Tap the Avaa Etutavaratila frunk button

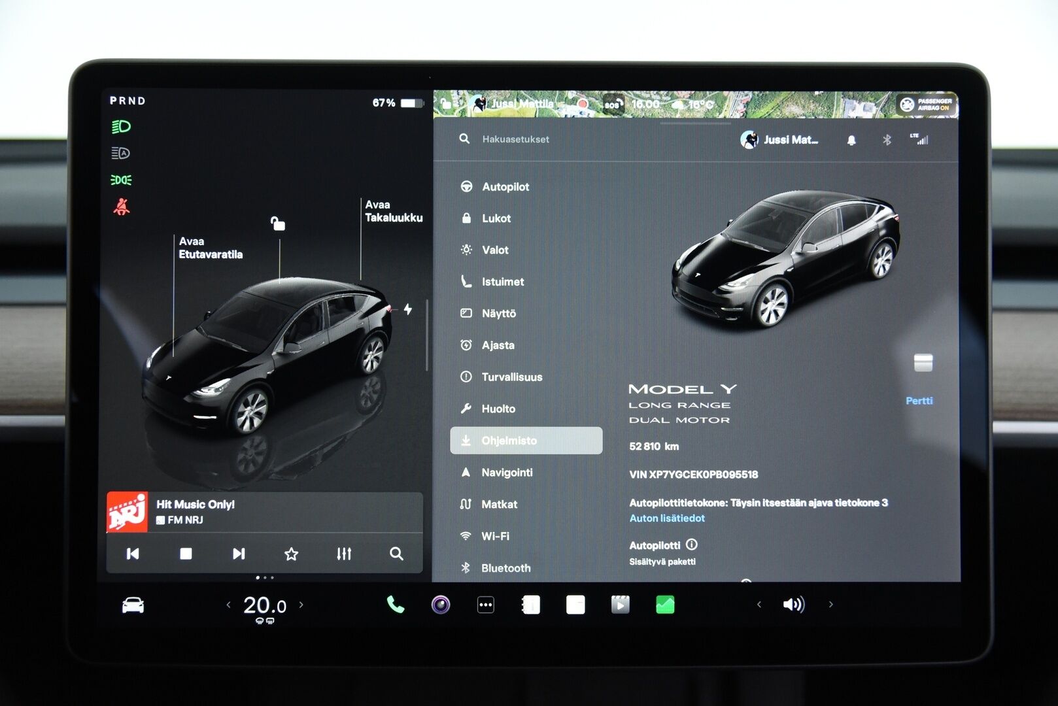click(211, 248)
